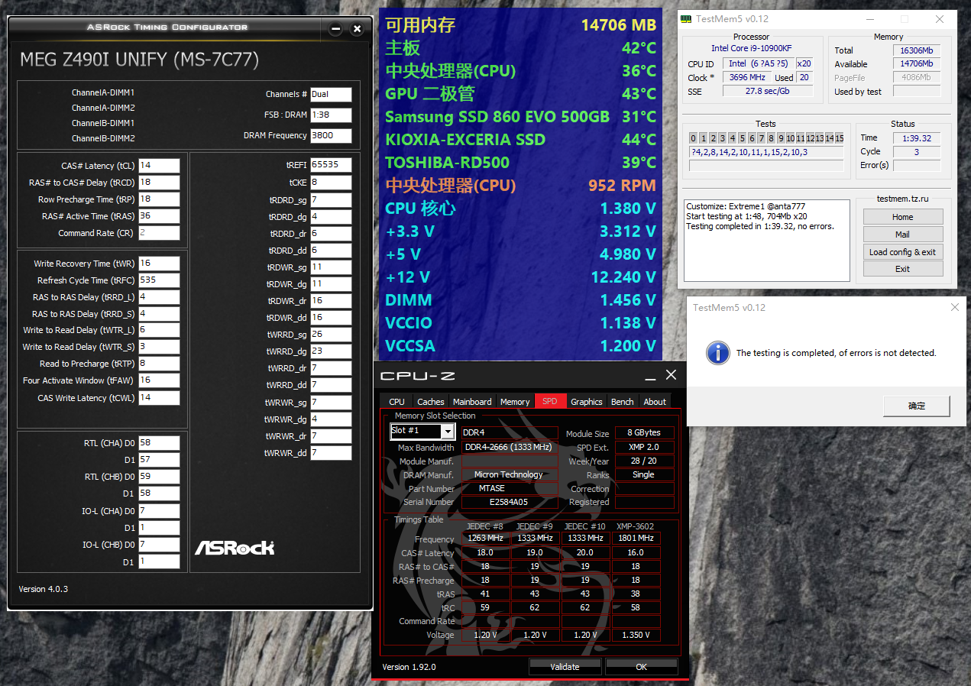Click the RTL (CHA) D0 field
The image size is (971, 686).
point(159,443)
